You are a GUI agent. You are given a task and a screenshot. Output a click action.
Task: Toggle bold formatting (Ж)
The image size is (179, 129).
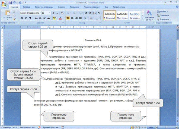tap(22, 18)
